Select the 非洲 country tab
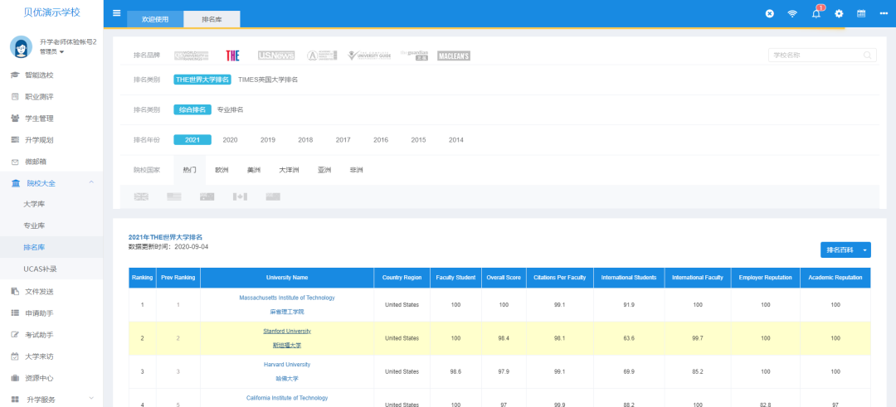Image resolution: width=896 pixels, height=407 pixels. click(x=357, y=170)
